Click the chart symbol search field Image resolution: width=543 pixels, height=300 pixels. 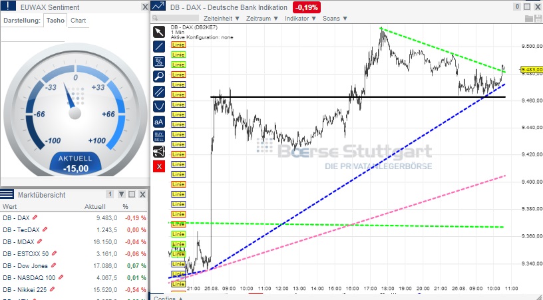coord(176,18)
